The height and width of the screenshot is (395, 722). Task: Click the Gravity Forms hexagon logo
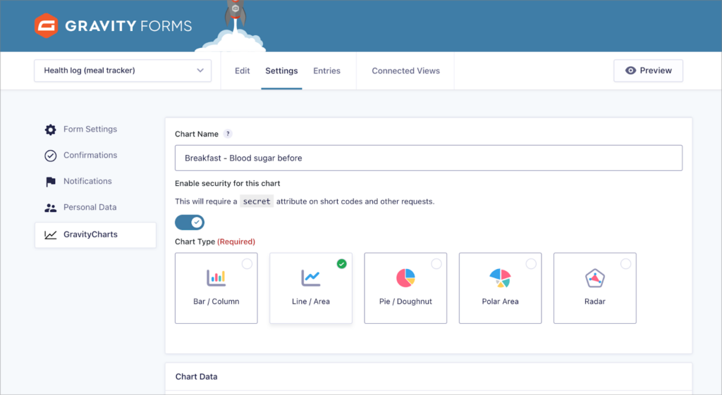click(46, 25)
